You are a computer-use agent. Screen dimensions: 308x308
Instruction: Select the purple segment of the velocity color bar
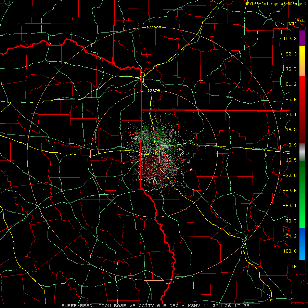pyautogui.click(x=302, y=38)
